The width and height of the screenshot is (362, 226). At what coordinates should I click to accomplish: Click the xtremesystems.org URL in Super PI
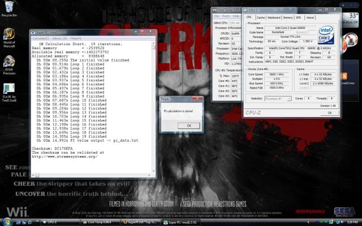[x=65, y=157]
